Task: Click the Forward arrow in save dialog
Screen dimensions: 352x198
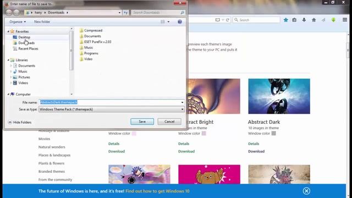Action: coord(16,12)
